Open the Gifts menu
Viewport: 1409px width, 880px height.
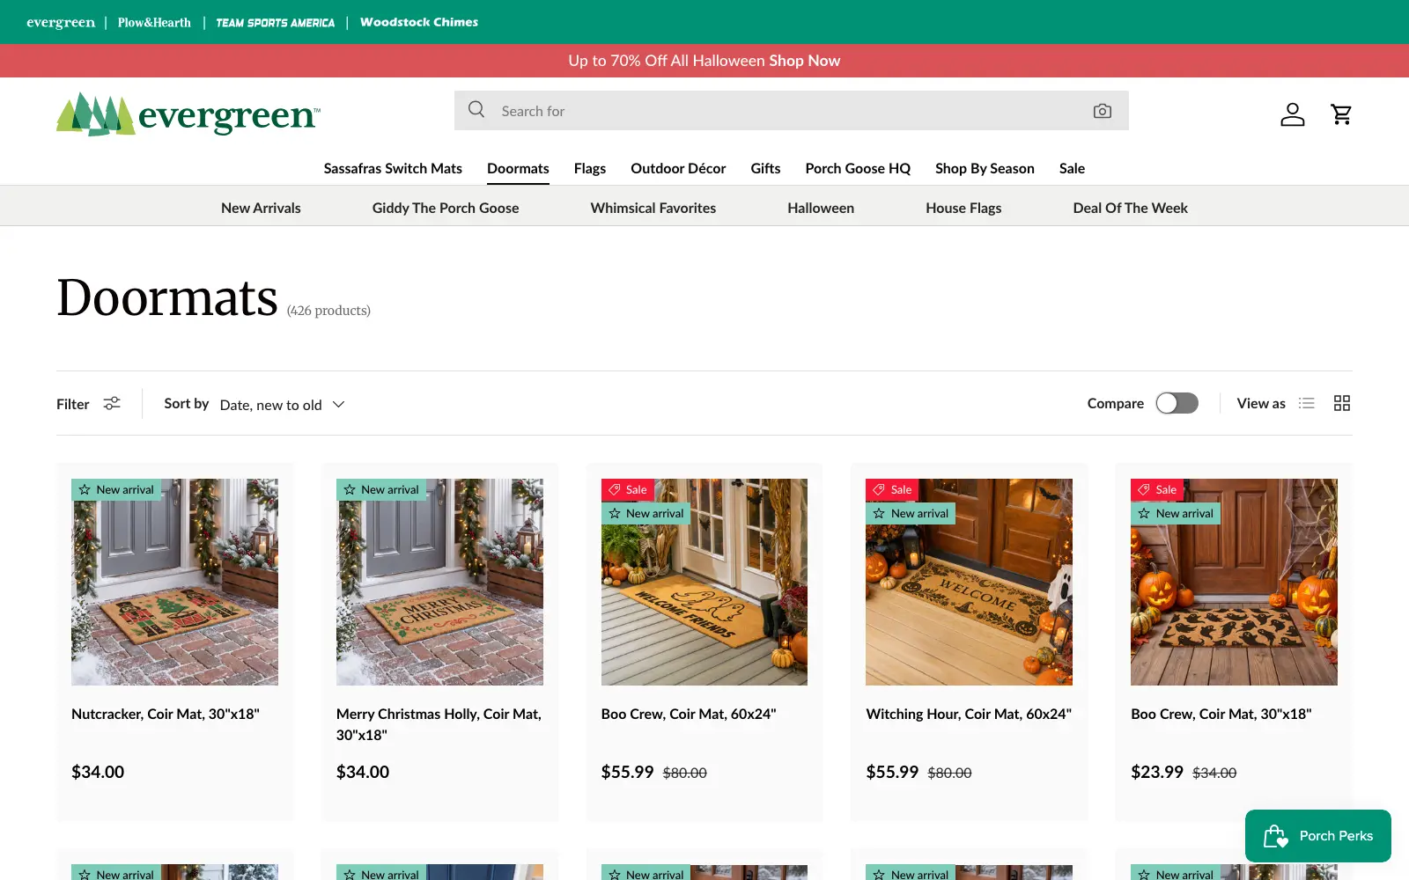765,168
